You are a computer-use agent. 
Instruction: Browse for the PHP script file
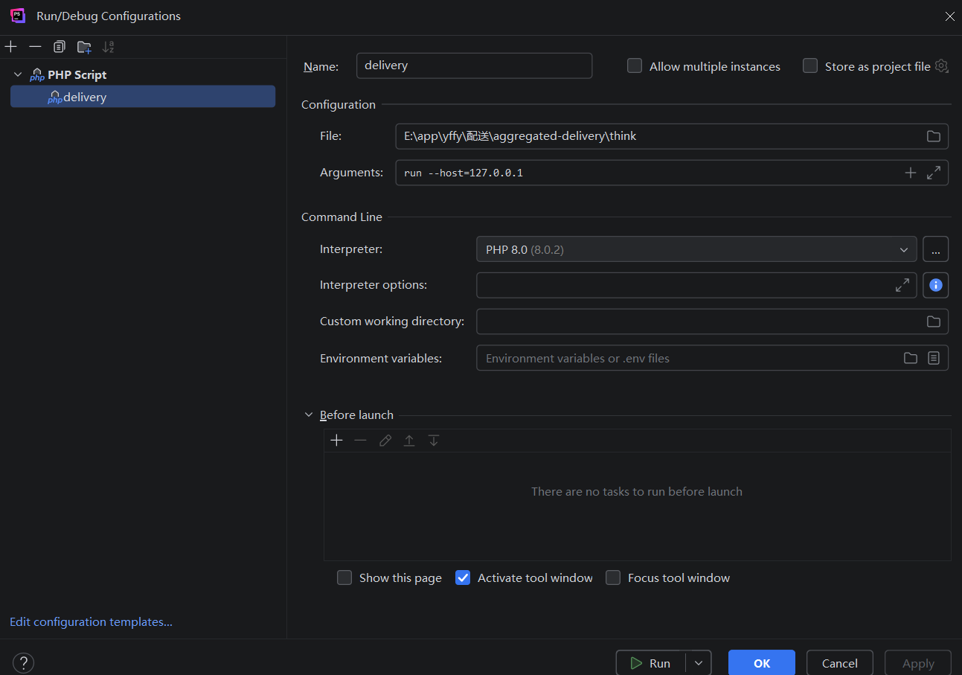tap(933, 136)
